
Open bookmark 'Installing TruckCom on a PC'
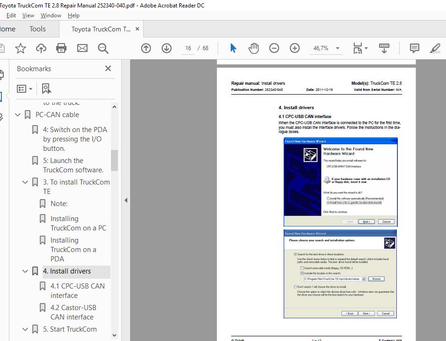tap(78, 223)
